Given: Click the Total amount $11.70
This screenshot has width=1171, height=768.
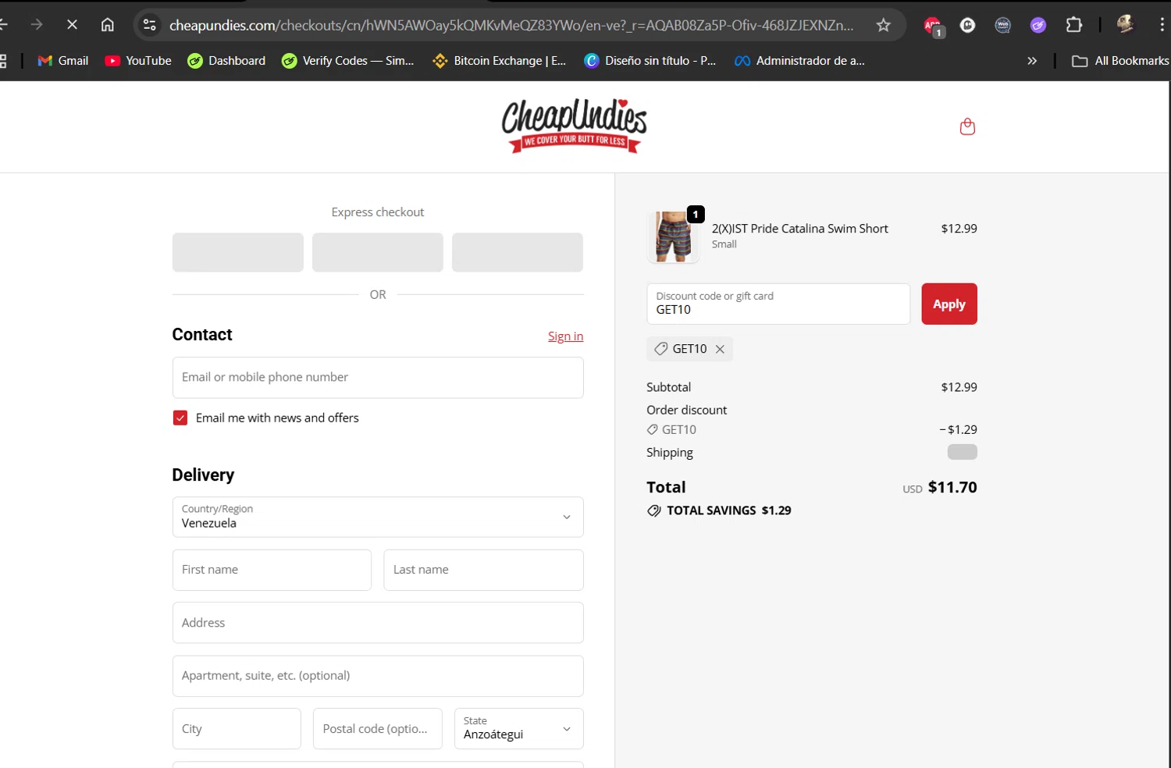Looking at the screenshot, I should pyautogui.click(x=952, y=487).
